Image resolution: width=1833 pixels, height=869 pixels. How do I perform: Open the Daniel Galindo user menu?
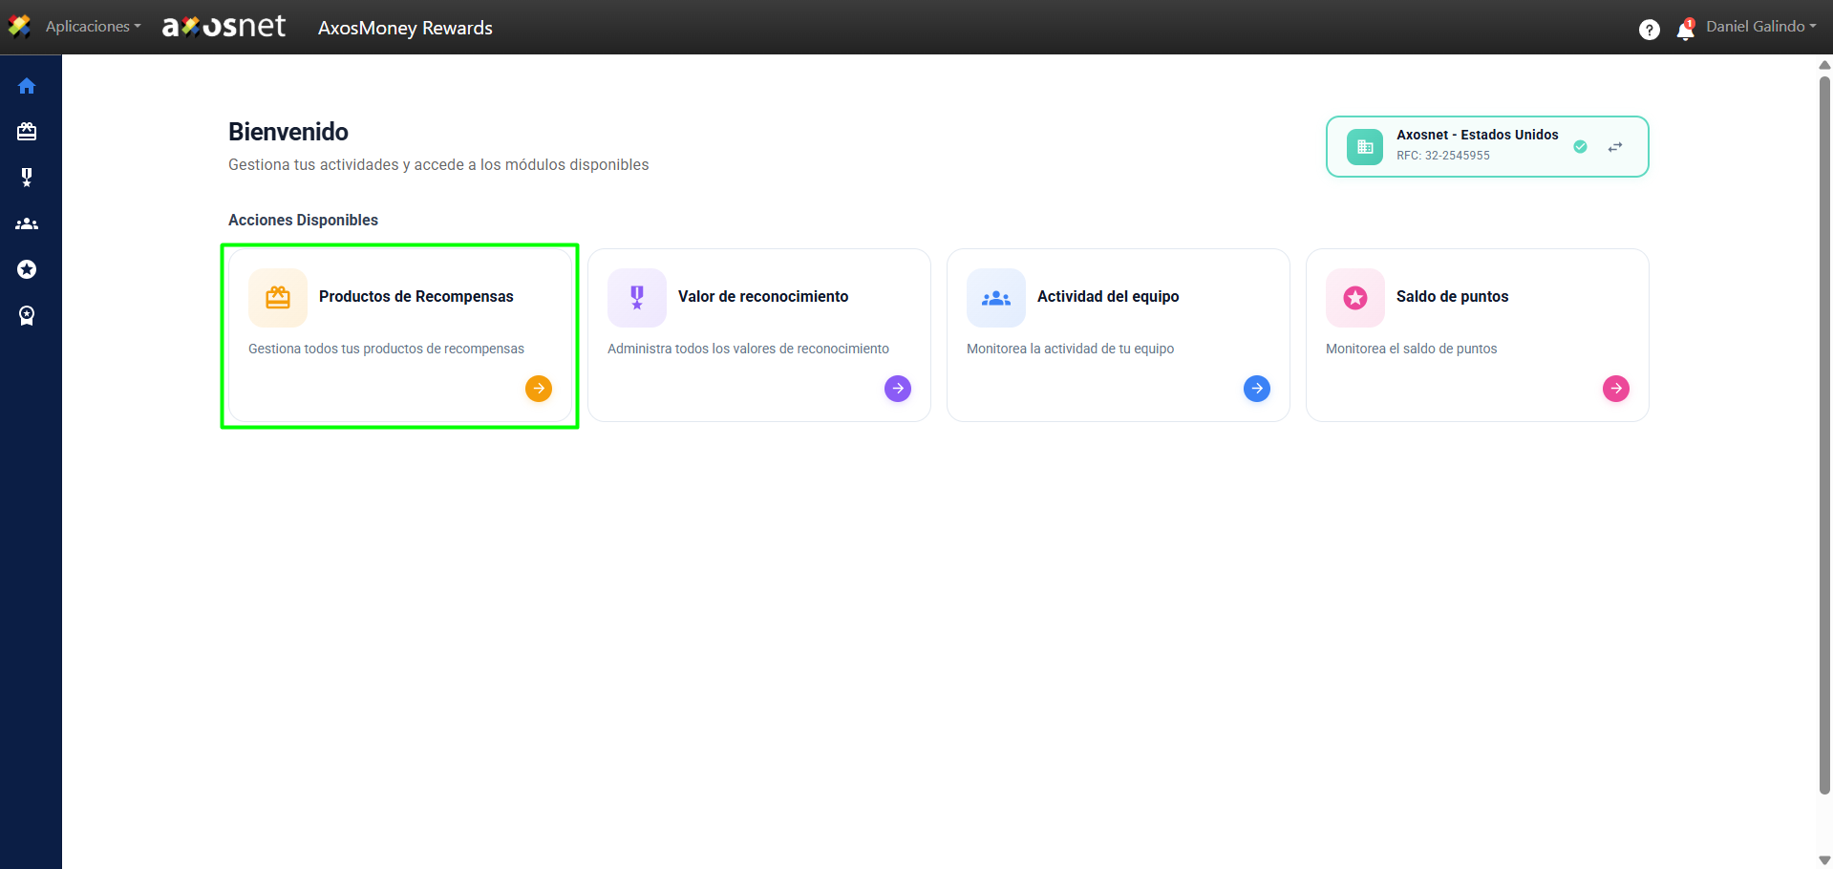click(1760, 27)
